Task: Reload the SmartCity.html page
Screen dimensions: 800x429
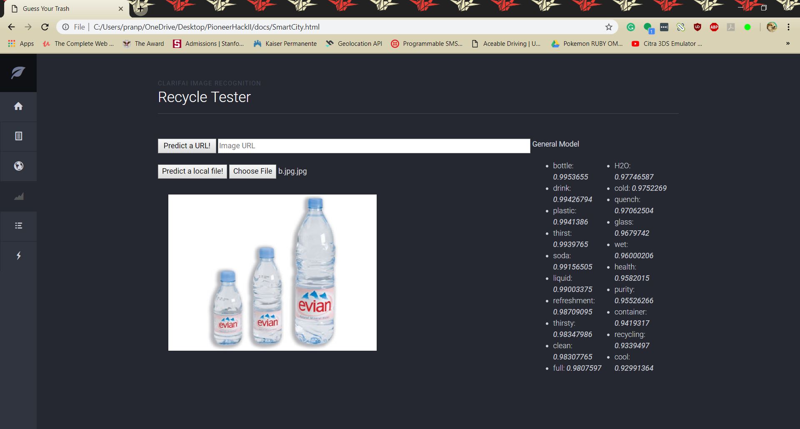Action: point(45,27)
